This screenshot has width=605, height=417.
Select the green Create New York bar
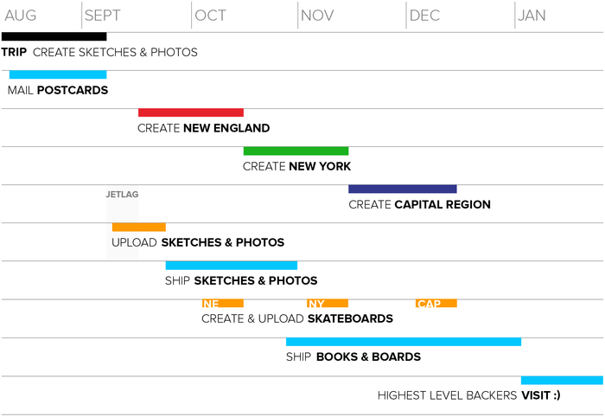[x=296, y=151]
